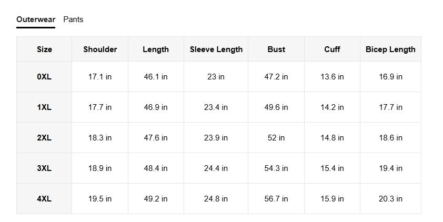Switch to the Pants tab

click(x=73, y=19)
